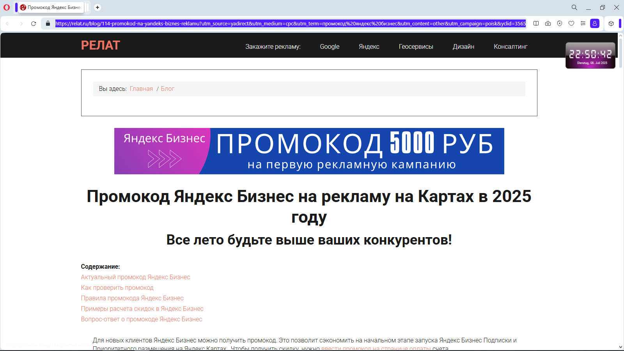This screenshot has height=351, width=624.
Task: Switch to the Промокод Яндекс Бизнес tab
Action: tap(51, 7)
